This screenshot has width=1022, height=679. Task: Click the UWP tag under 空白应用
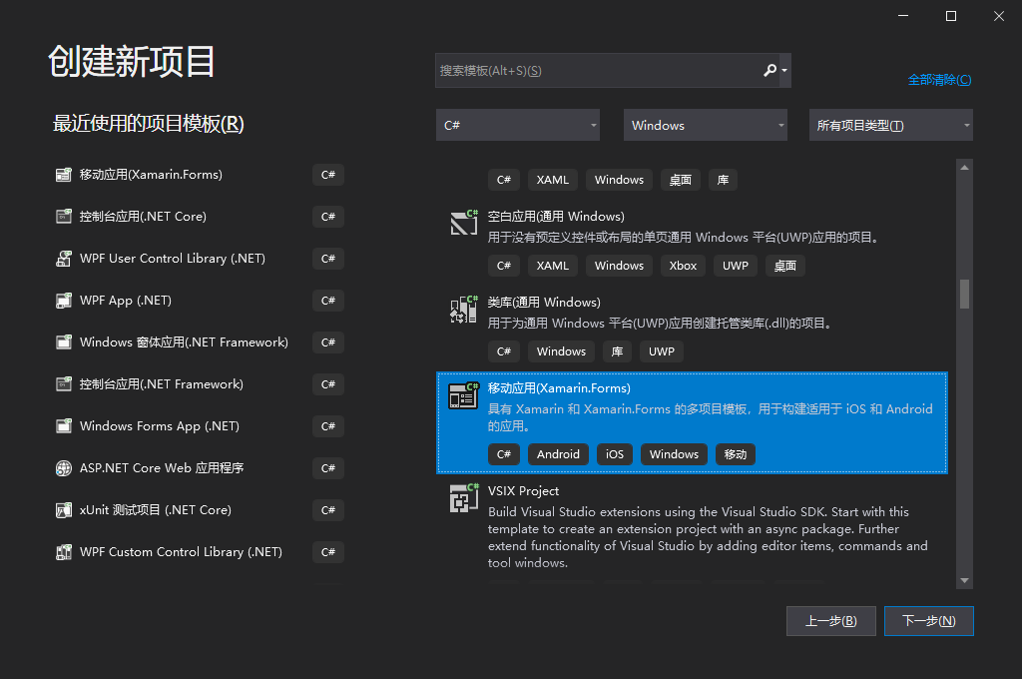click(x=736, y=267)
